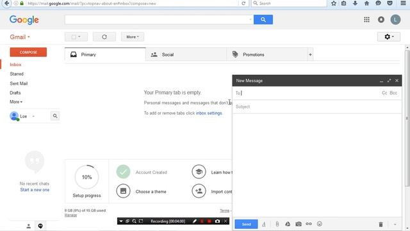This screenshot has height=231, width=410.
Task: Click Start a new one chat link
Action: click(x=35, y=190)
